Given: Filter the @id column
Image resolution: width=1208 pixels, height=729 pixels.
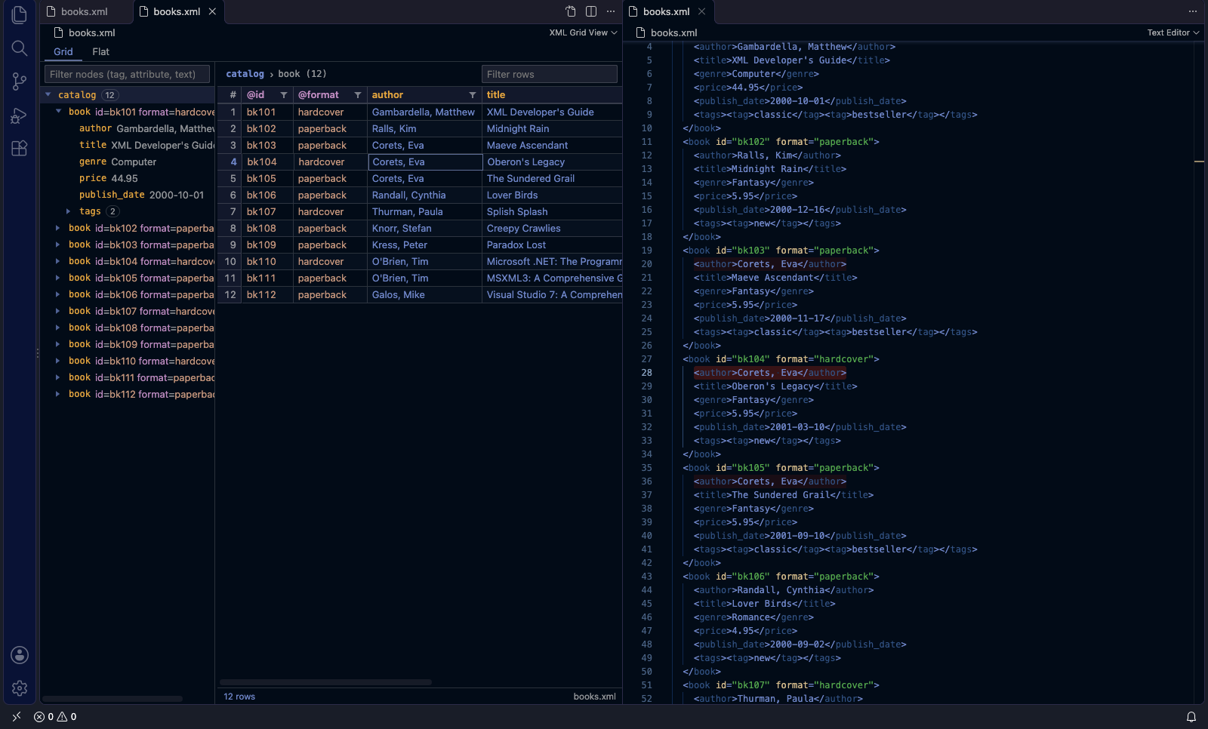Looking at the screenshot, I should 284,95.
